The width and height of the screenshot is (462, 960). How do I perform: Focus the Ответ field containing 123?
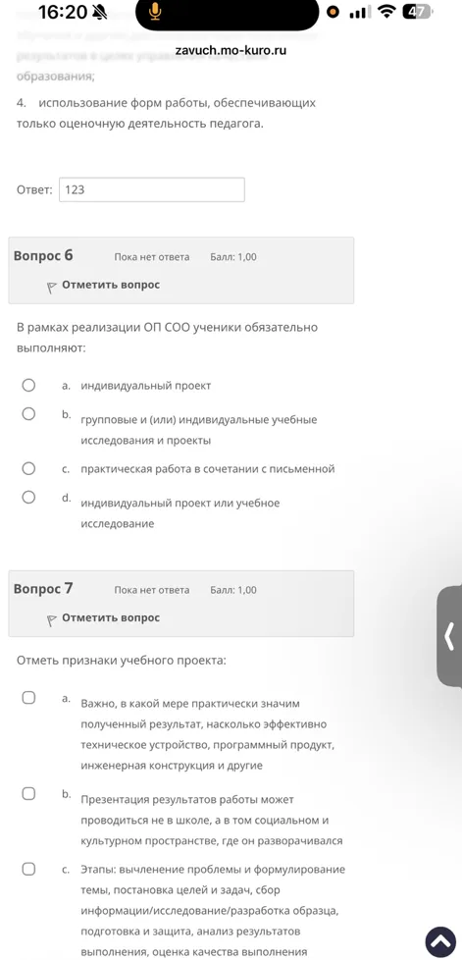[x=152, y=189]
